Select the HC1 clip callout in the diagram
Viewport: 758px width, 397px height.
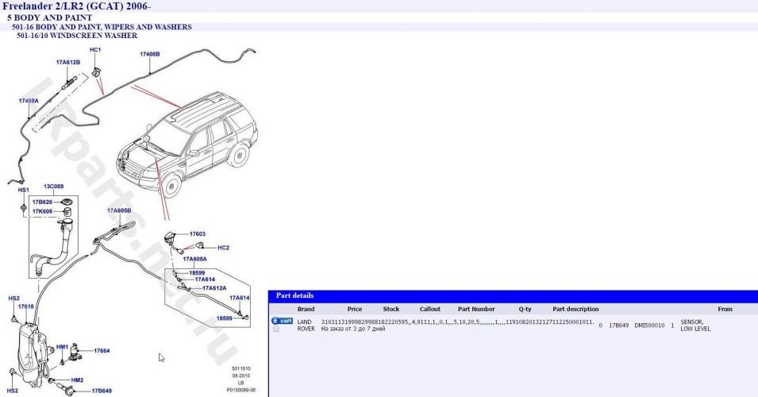pos(95,50)
